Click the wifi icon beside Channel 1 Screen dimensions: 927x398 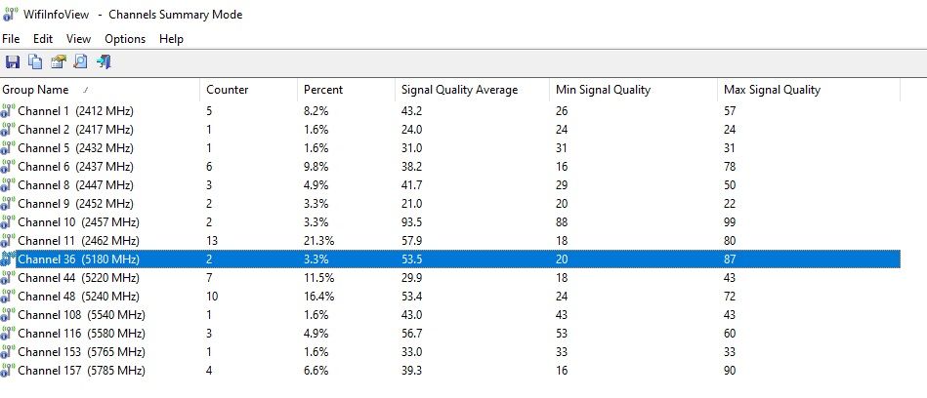click(9, 111)
